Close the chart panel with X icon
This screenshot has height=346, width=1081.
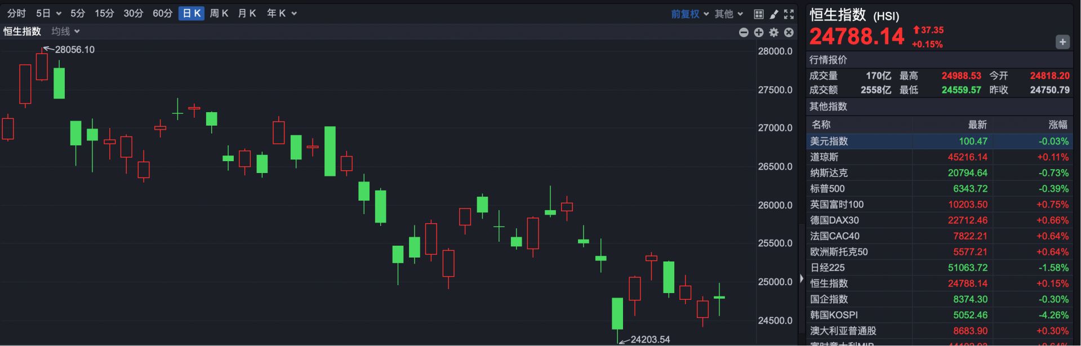click(789, 33)
